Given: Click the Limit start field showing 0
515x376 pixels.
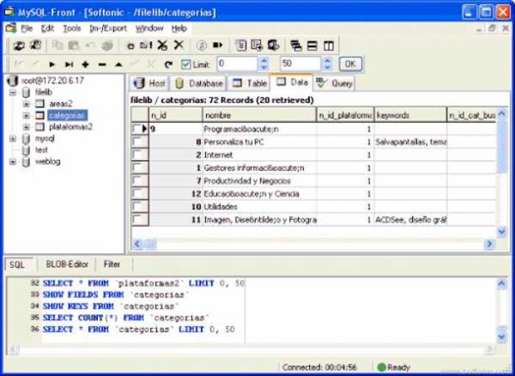Looking at the screenshot, I should (237, 64).
